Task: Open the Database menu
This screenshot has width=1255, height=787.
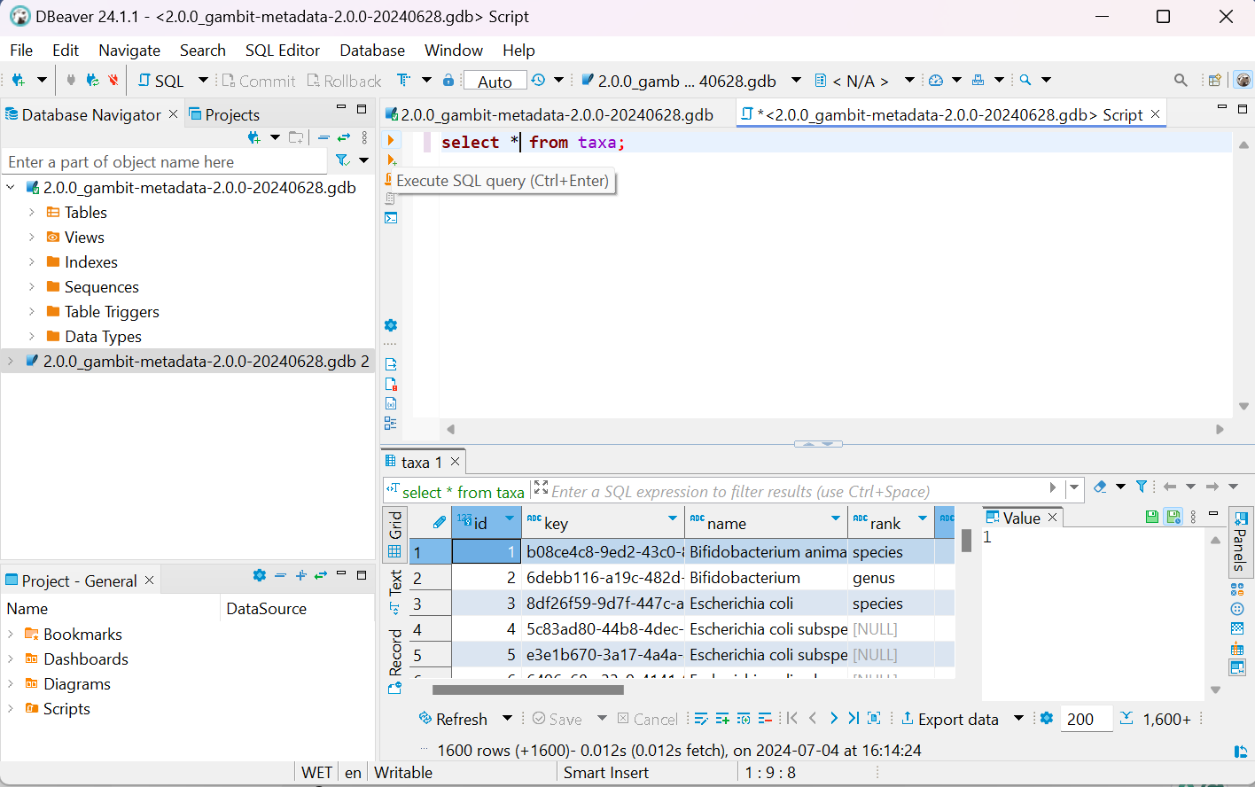Action: tap(372, 51)
